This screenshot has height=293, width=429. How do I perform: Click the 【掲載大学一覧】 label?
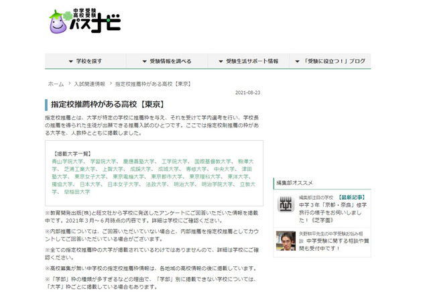72,154
